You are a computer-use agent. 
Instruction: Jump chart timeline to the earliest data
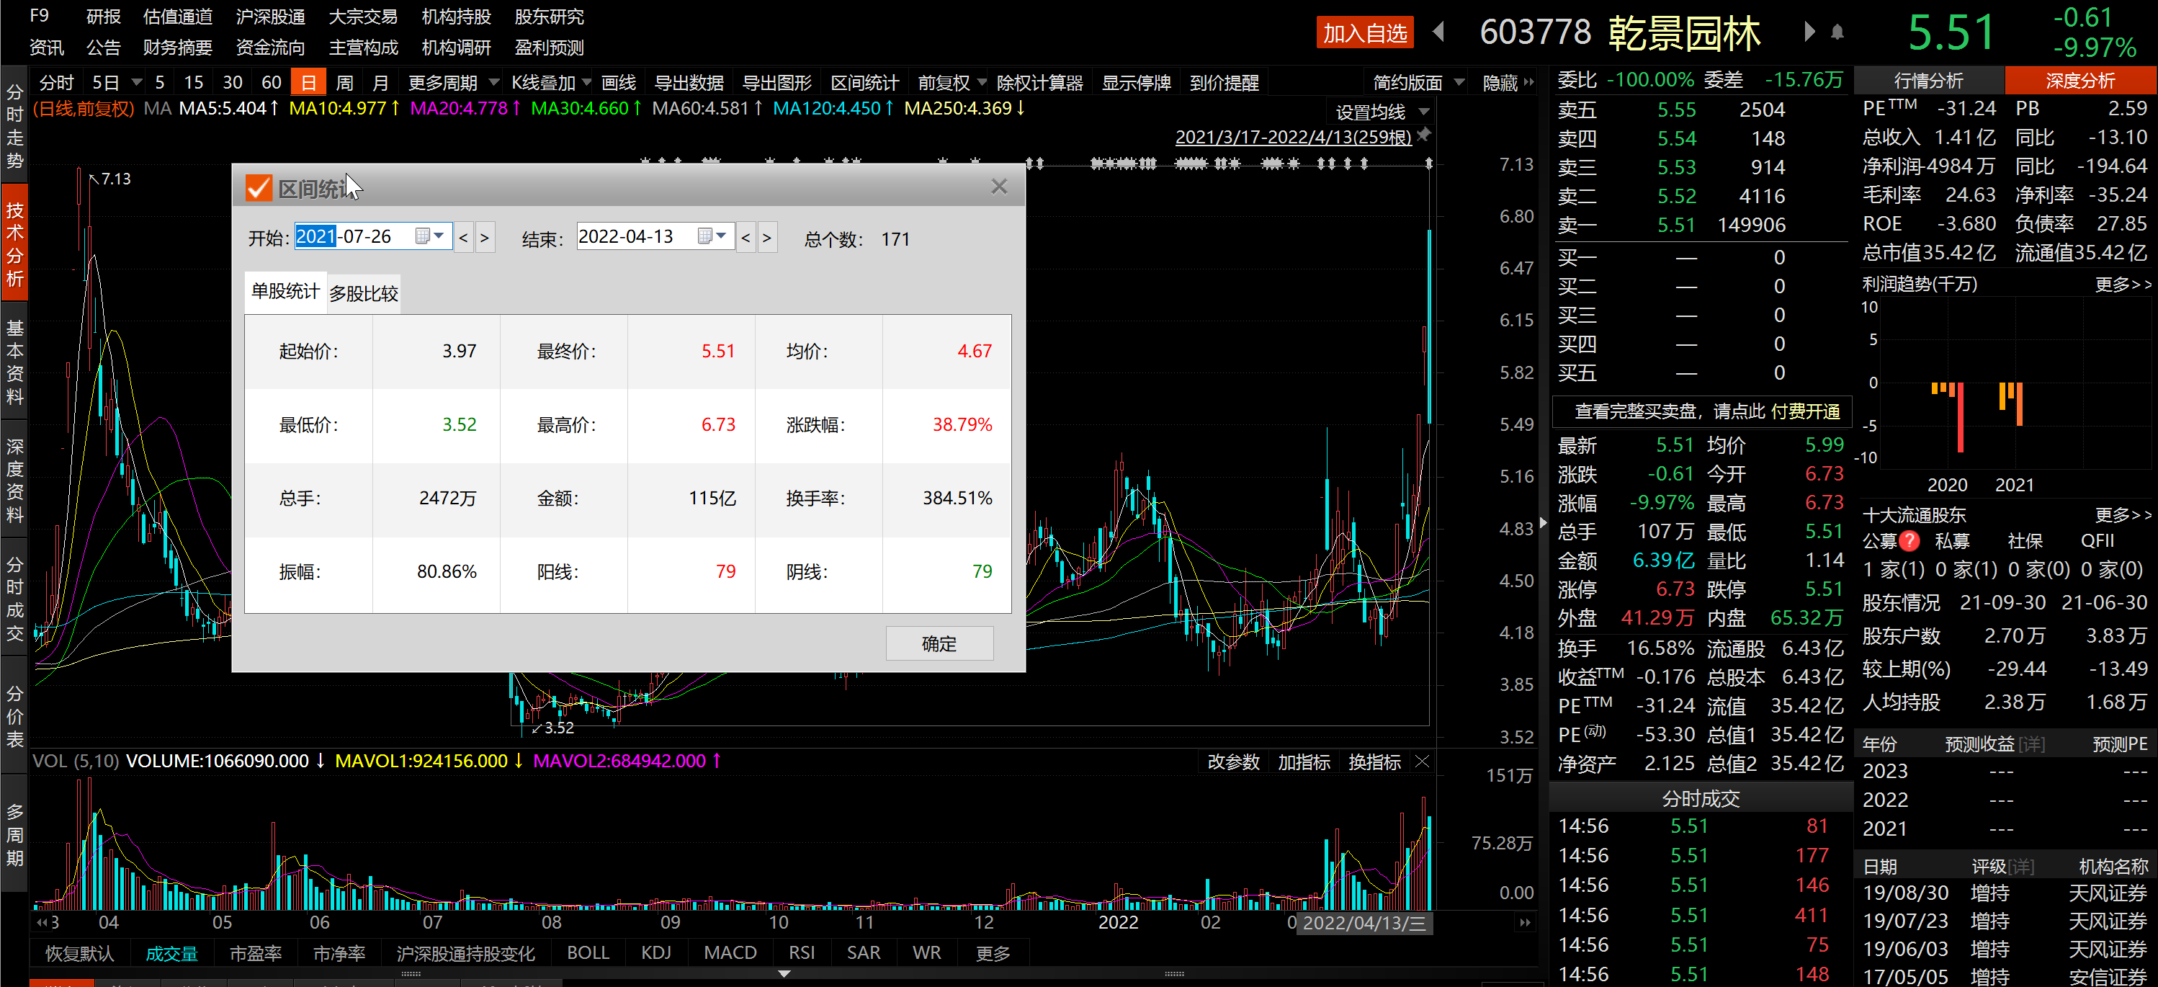point(41,922)
